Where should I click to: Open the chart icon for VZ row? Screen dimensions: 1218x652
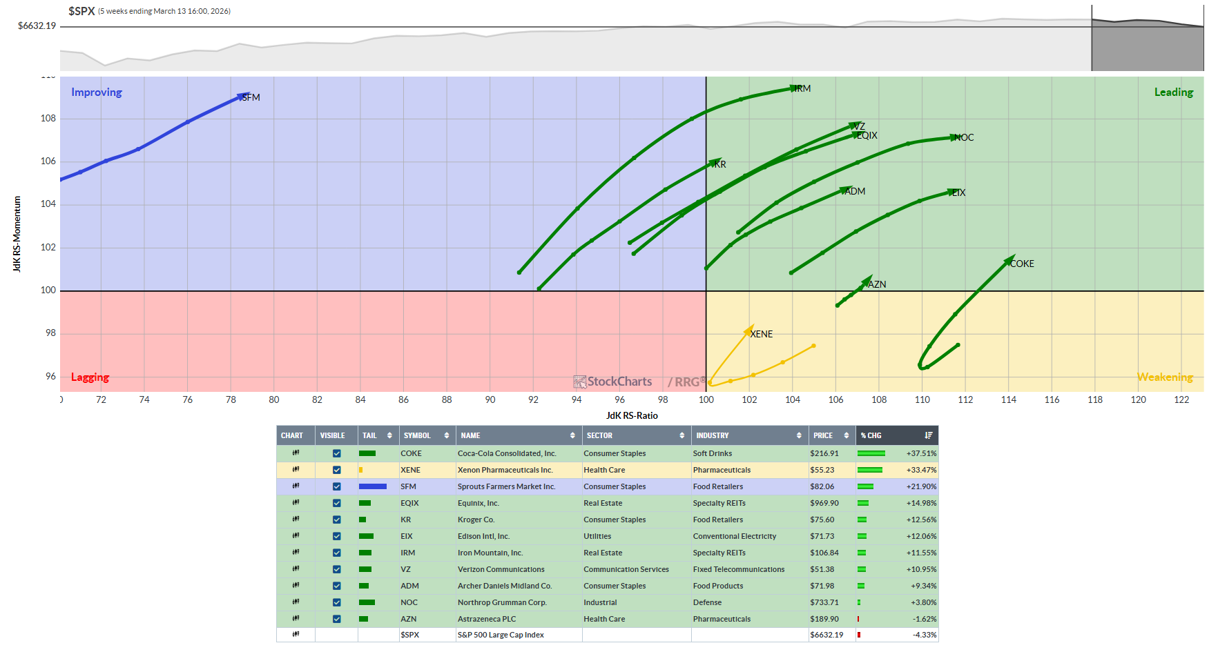[x=296, y=569]
